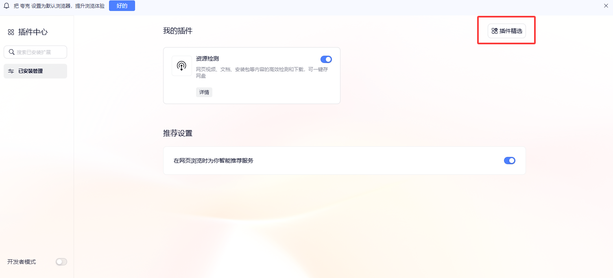The image size is (613, 278).
Task: Enable 开发者模式 toggle
Action: coord(61,262)
